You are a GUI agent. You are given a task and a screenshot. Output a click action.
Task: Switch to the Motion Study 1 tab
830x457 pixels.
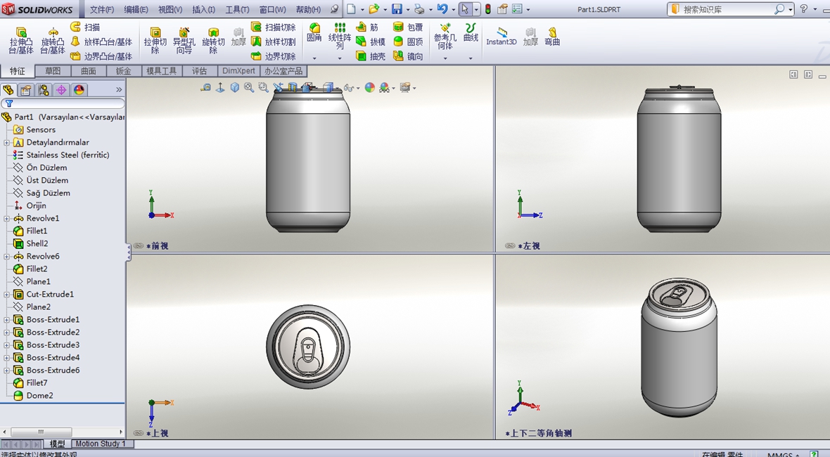point(100,444)
